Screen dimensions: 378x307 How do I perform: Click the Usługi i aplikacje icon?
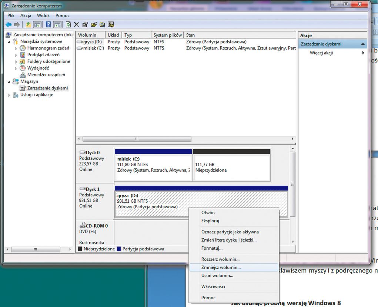point(16,95)
